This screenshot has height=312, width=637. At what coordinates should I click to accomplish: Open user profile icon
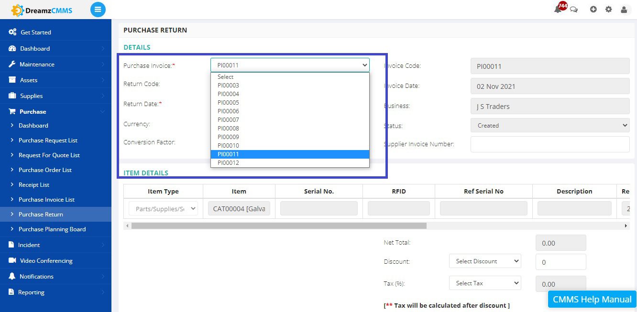click(624, 9)
